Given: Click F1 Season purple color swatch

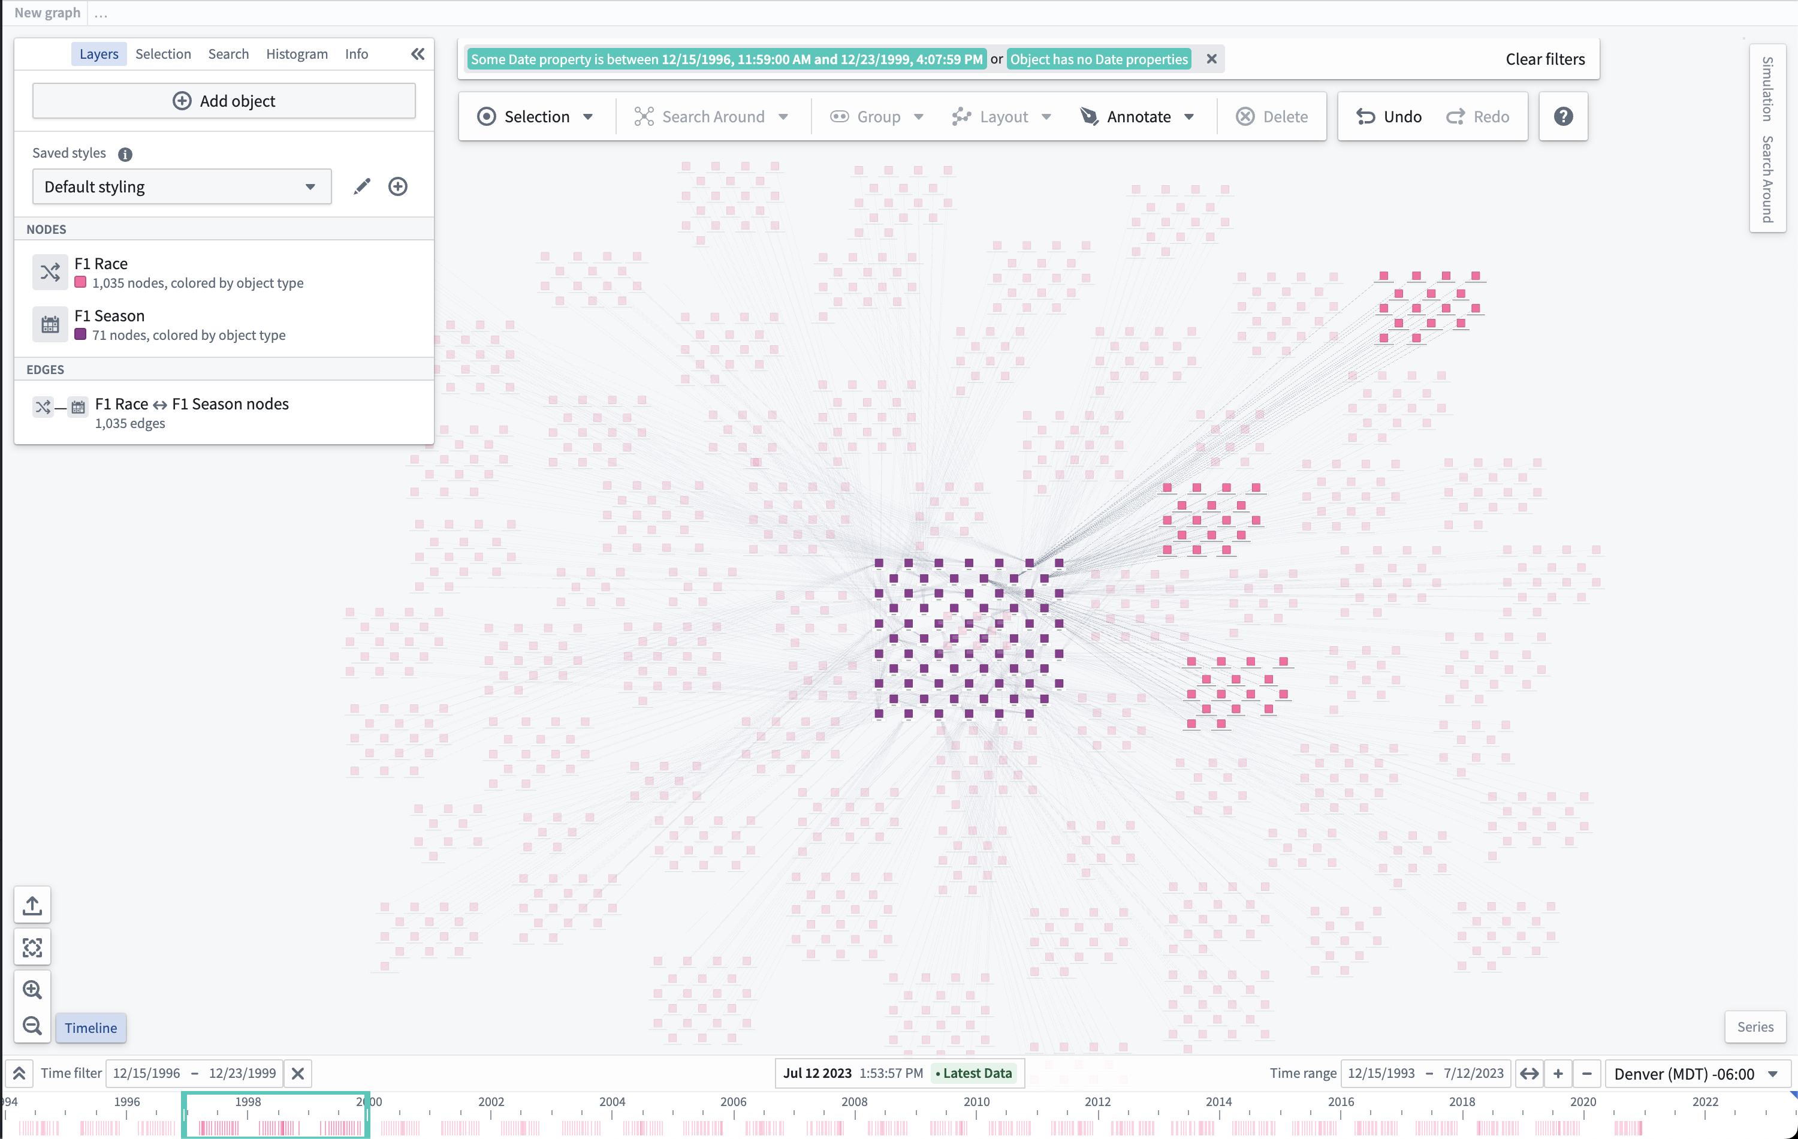Looking at the screenshot, I should coord(80,335).
